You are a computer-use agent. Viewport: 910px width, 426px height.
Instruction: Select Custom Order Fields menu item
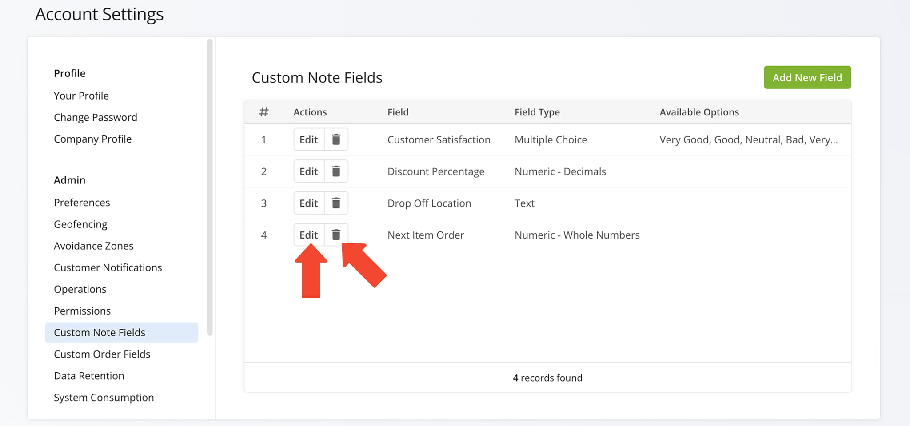pyautogui.click(x=102, y=354)
